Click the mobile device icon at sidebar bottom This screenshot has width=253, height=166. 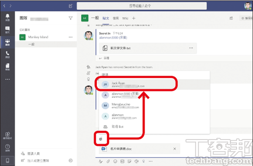click(8, 161)
